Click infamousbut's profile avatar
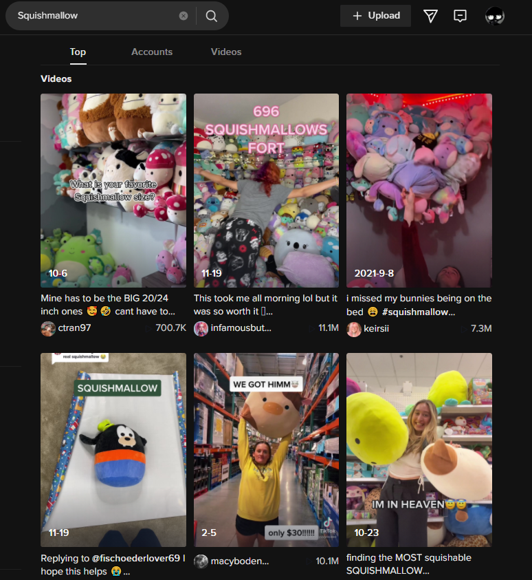This screenshot has height=580, width=532. pos(201,328)
